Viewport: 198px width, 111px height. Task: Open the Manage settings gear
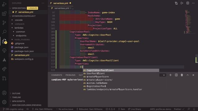4,102
